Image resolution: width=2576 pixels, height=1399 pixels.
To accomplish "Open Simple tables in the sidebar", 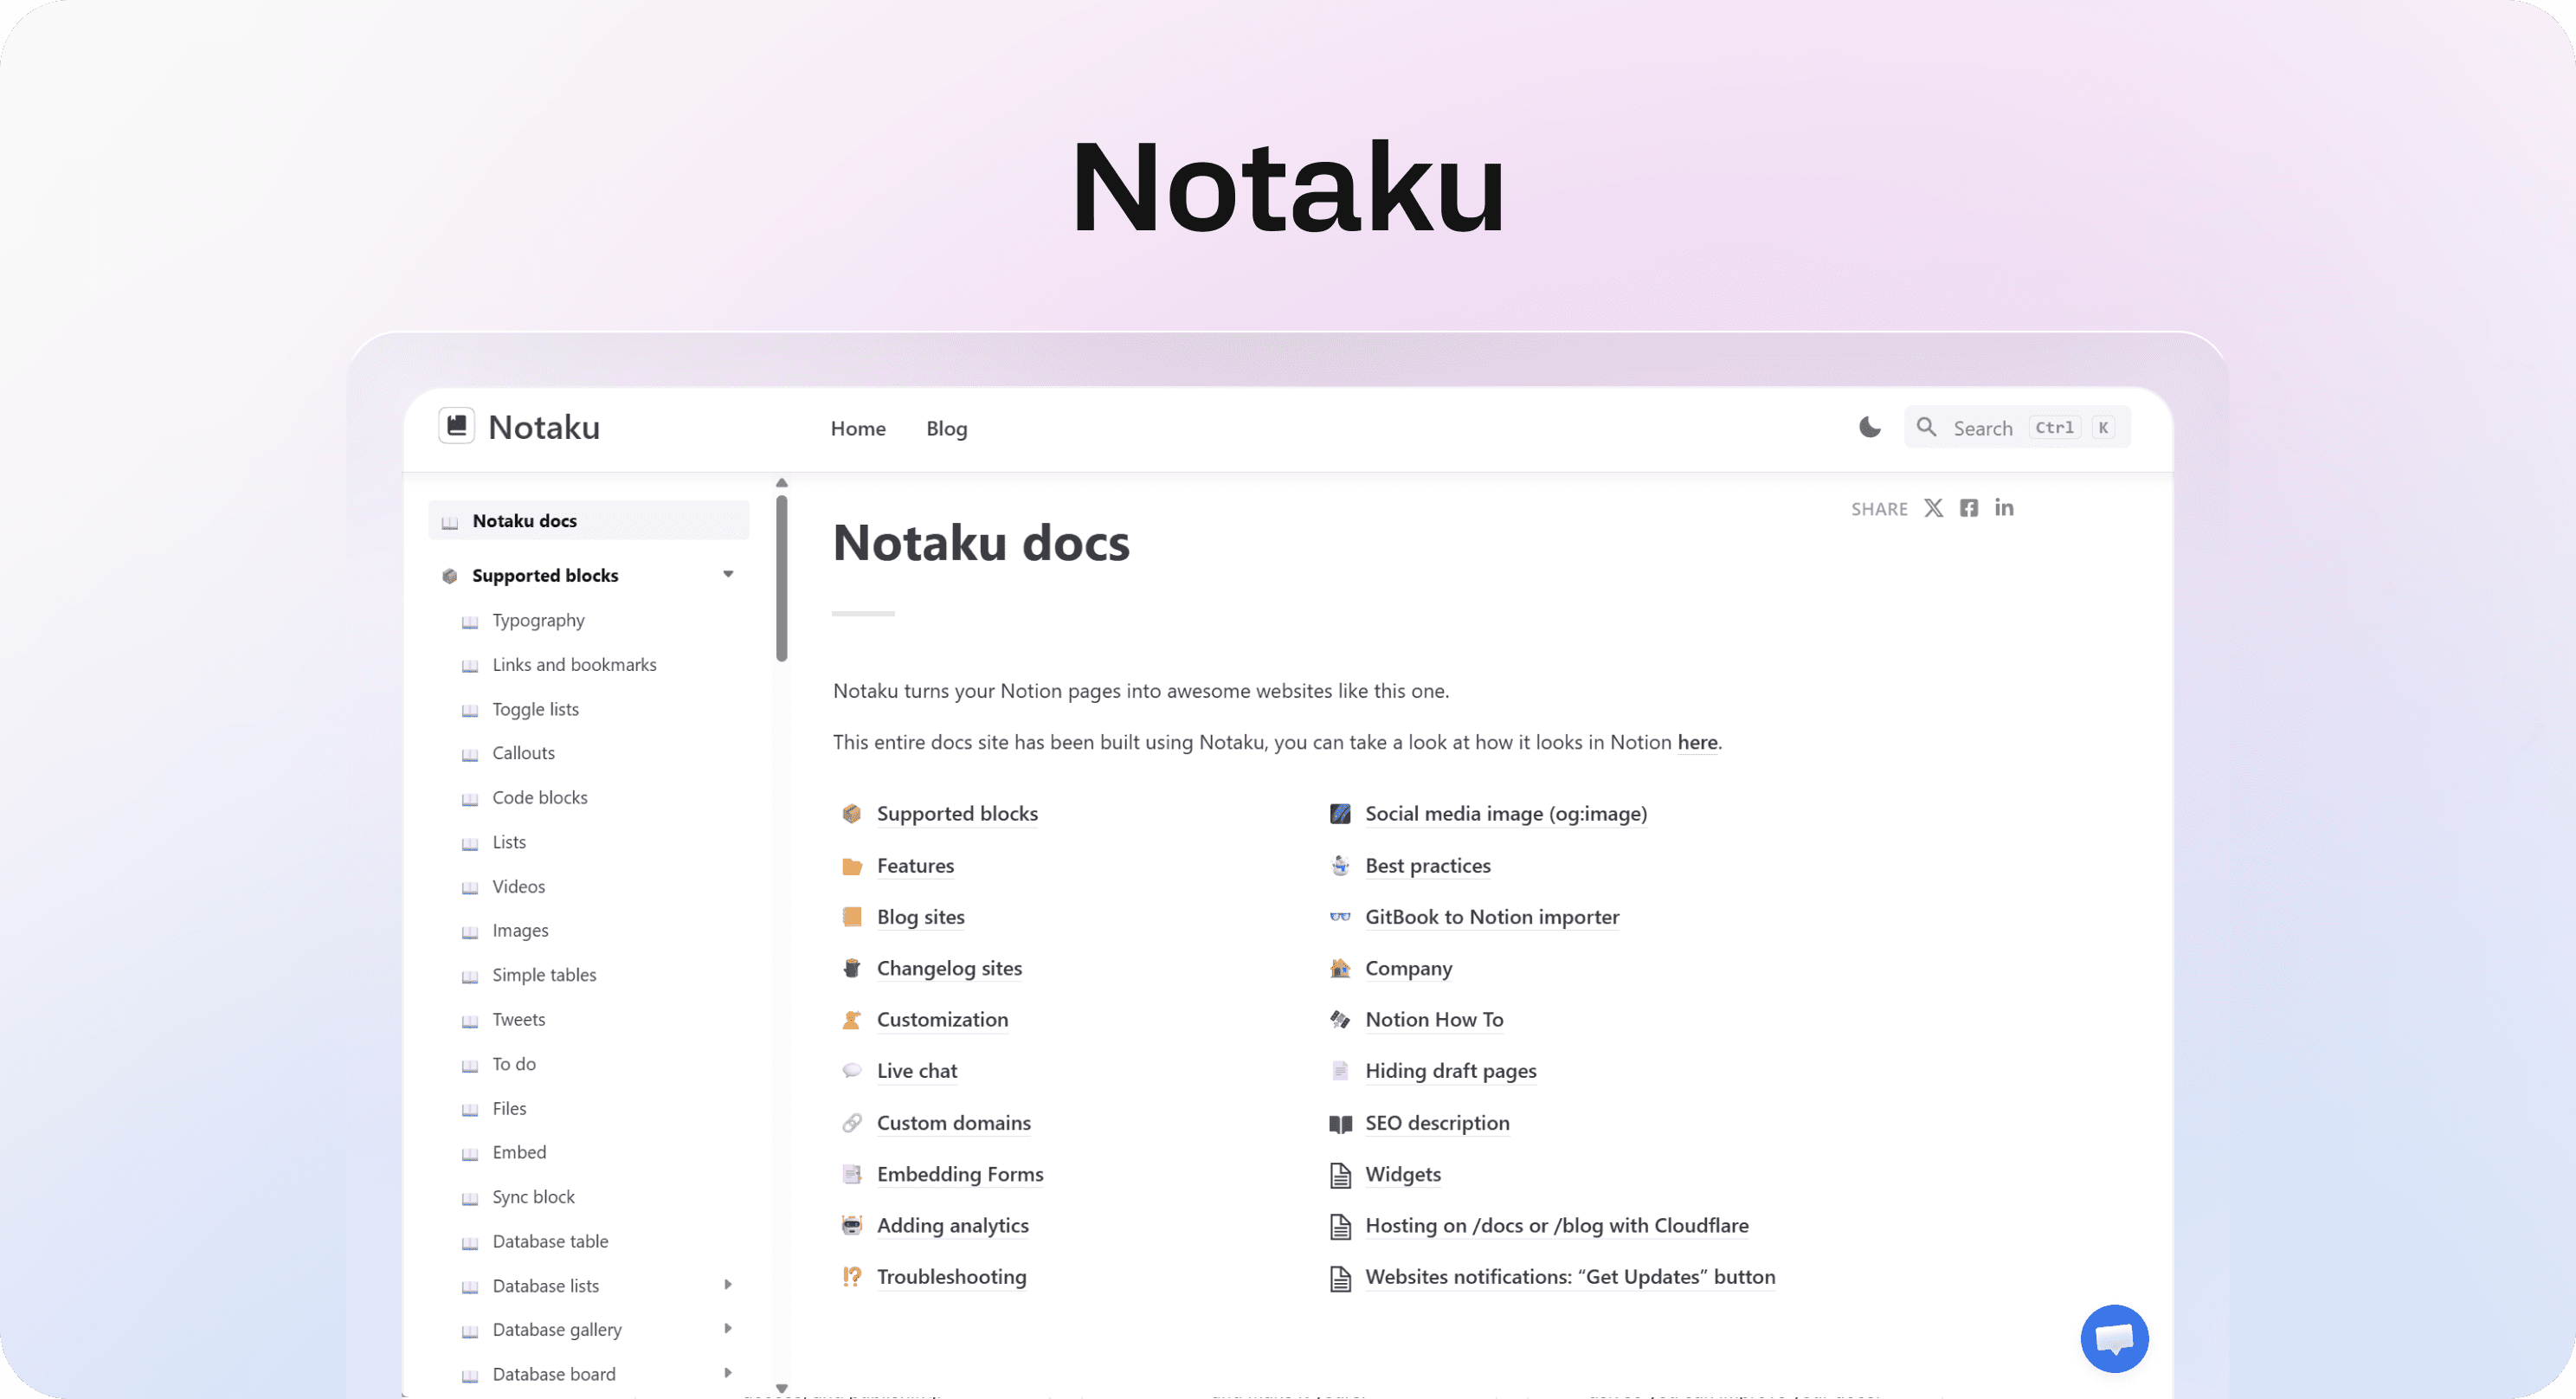I will click(544, 975).
